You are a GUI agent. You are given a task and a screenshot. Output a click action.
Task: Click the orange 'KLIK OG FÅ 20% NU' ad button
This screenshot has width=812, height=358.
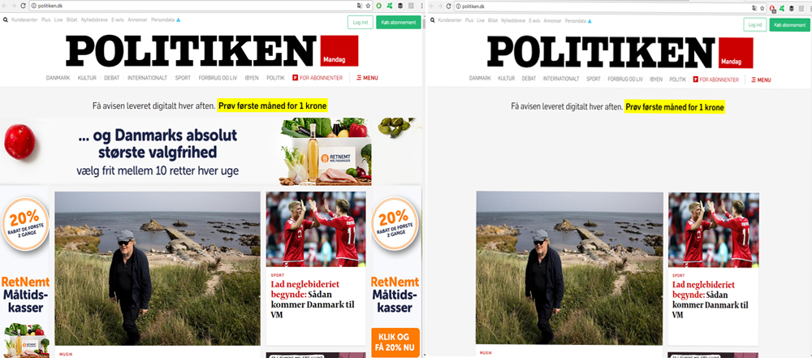(395, 342)
